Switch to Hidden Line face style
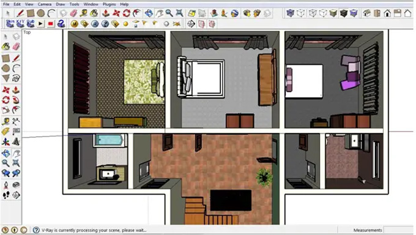Image resolution: width=416 pixels, height=235 pixels. [323, 13]
